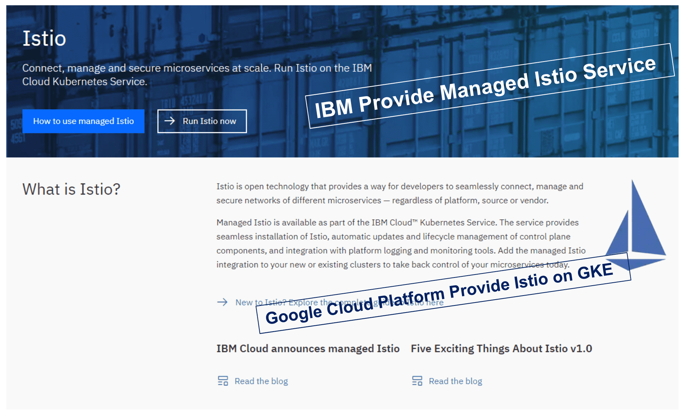Click the Istio sailboat logo
This screenshot has width=683, height=412.
(x=636, y=225)
